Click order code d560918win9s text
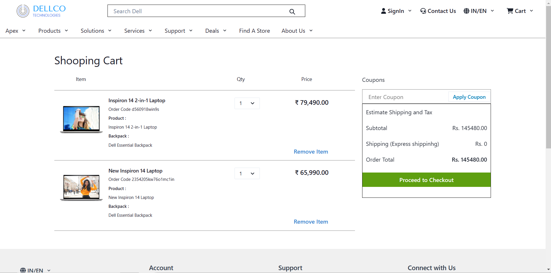 [x=134, y=109]
